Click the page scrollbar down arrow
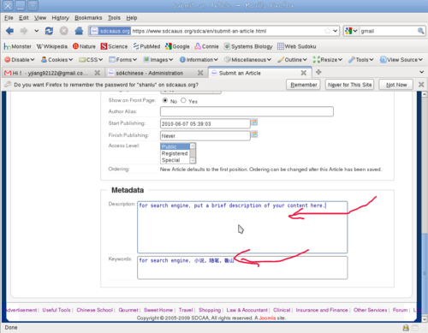The image size is (428, 333). click(425, 319)
